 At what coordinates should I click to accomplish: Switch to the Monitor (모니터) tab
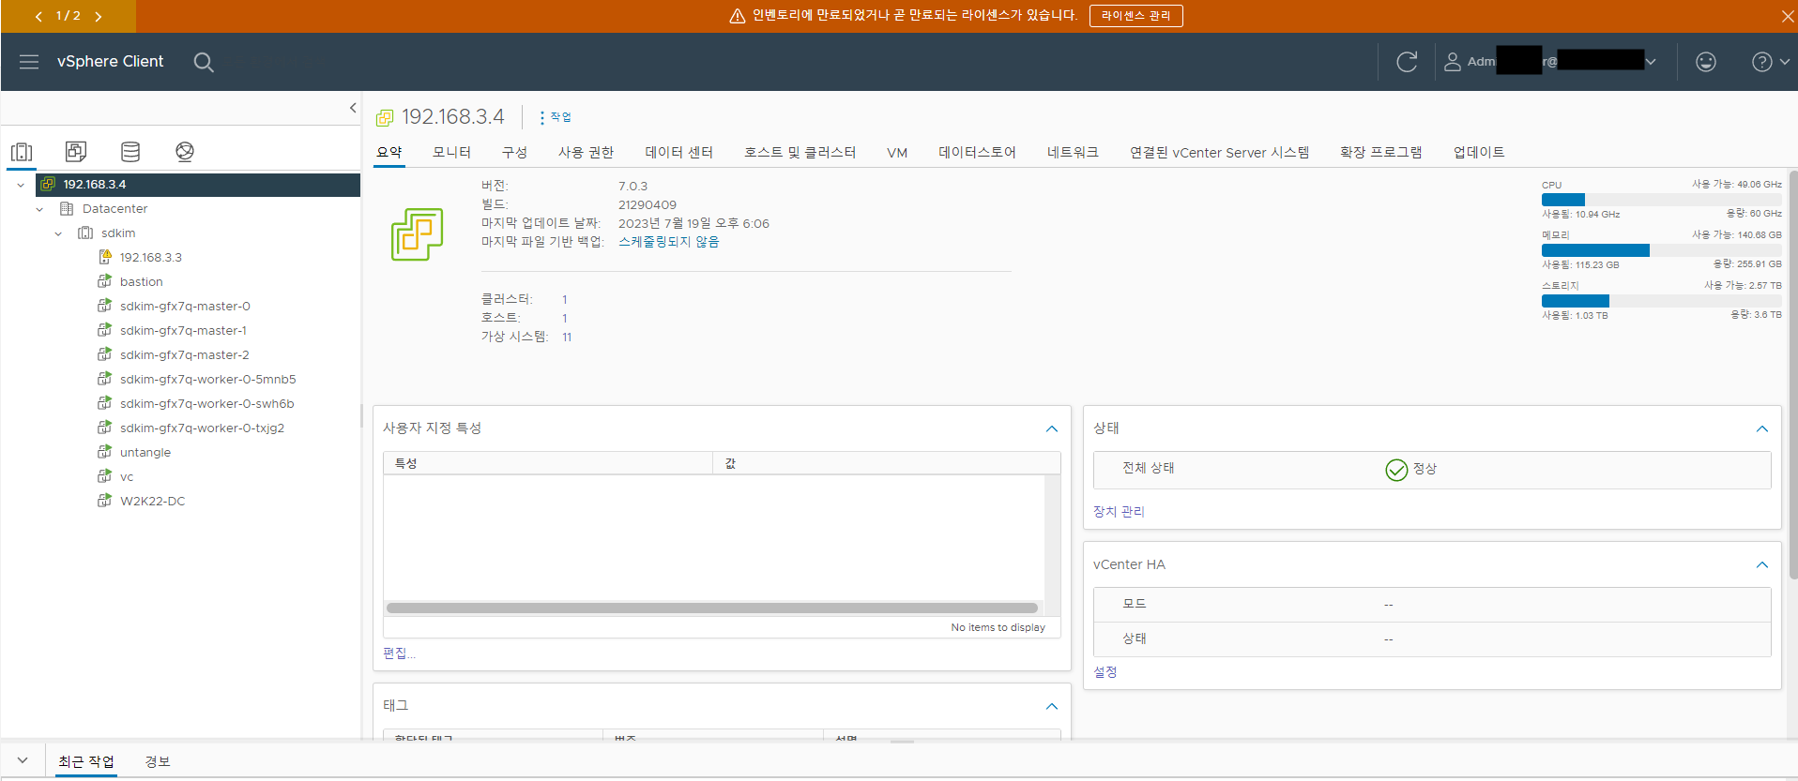[x=451, y=152]
